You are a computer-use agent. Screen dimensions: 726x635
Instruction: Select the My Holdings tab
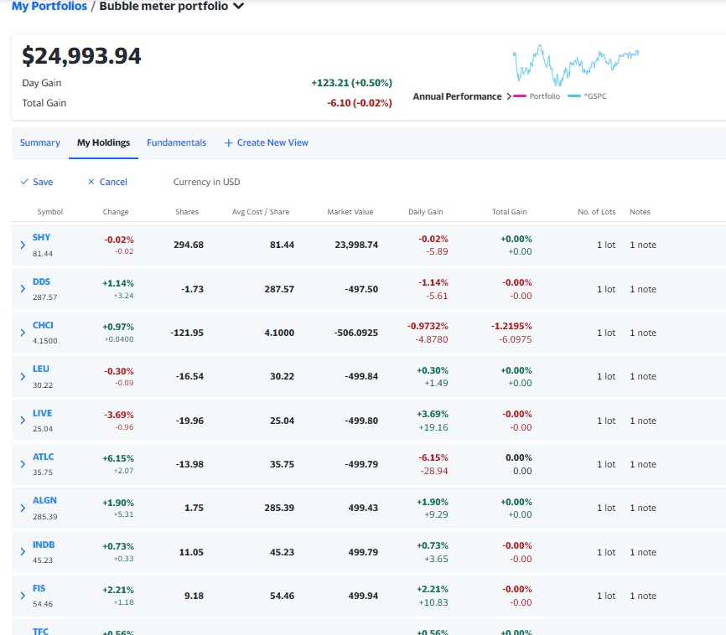point(103,142)
